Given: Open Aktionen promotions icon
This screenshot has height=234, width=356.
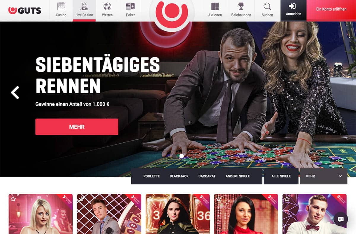Looking at the screenshot, I should click(215, 7).
